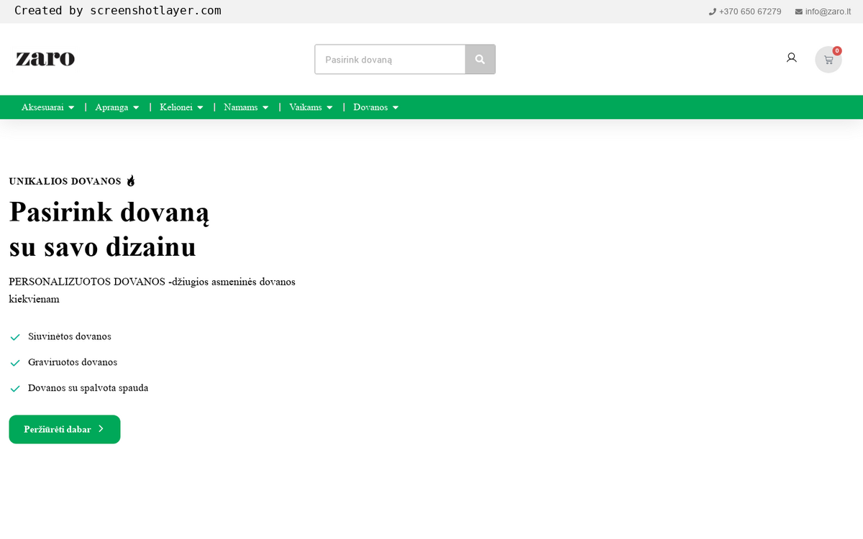This screenshot has height=539, width=863.
Task: Open the Dovanos menu item
Action: coord(370,107)
